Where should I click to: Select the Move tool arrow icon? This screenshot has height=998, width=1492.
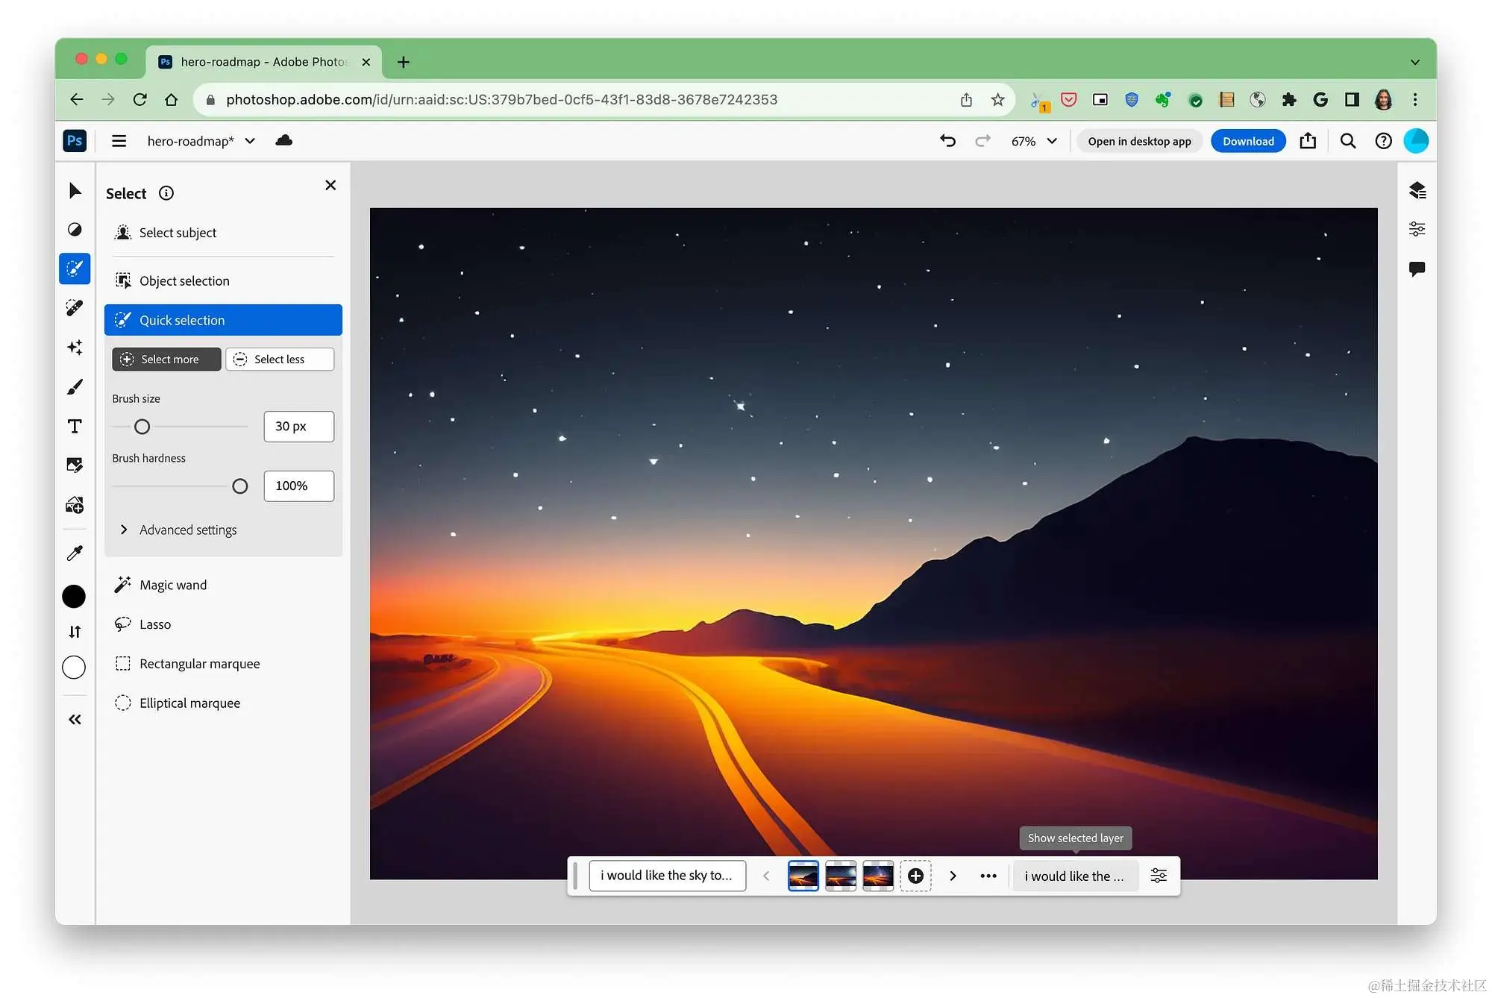75,191
